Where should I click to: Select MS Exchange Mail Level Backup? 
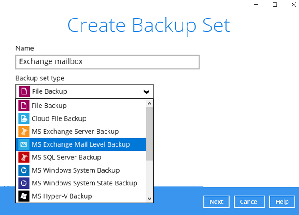[x=81, y=144]
